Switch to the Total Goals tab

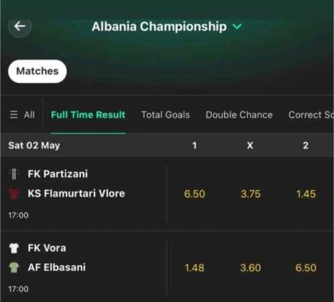(166, 115)
